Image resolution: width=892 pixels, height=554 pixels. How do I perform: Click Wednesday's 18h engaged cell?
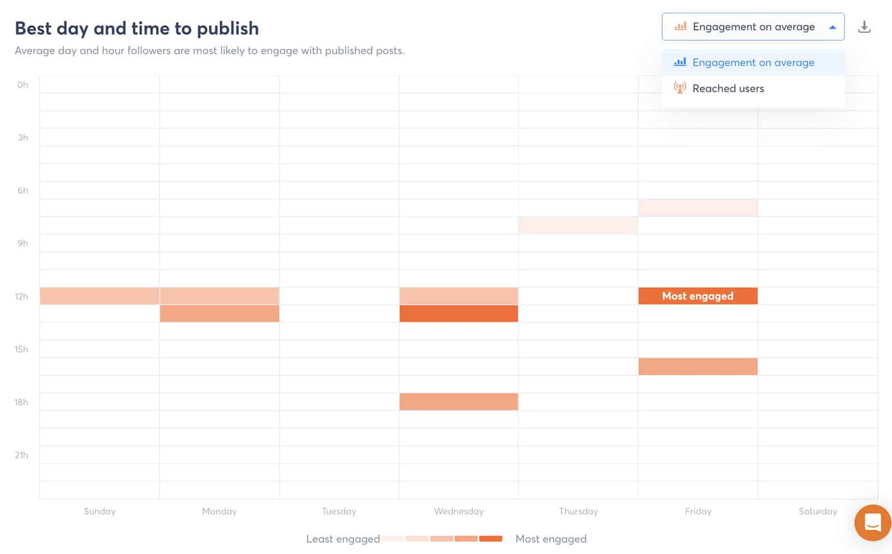click(x=458, y=401)
